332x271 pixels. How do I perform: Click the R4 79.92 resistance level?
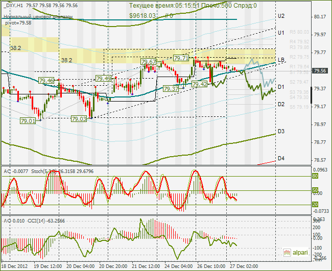point(299,42)
